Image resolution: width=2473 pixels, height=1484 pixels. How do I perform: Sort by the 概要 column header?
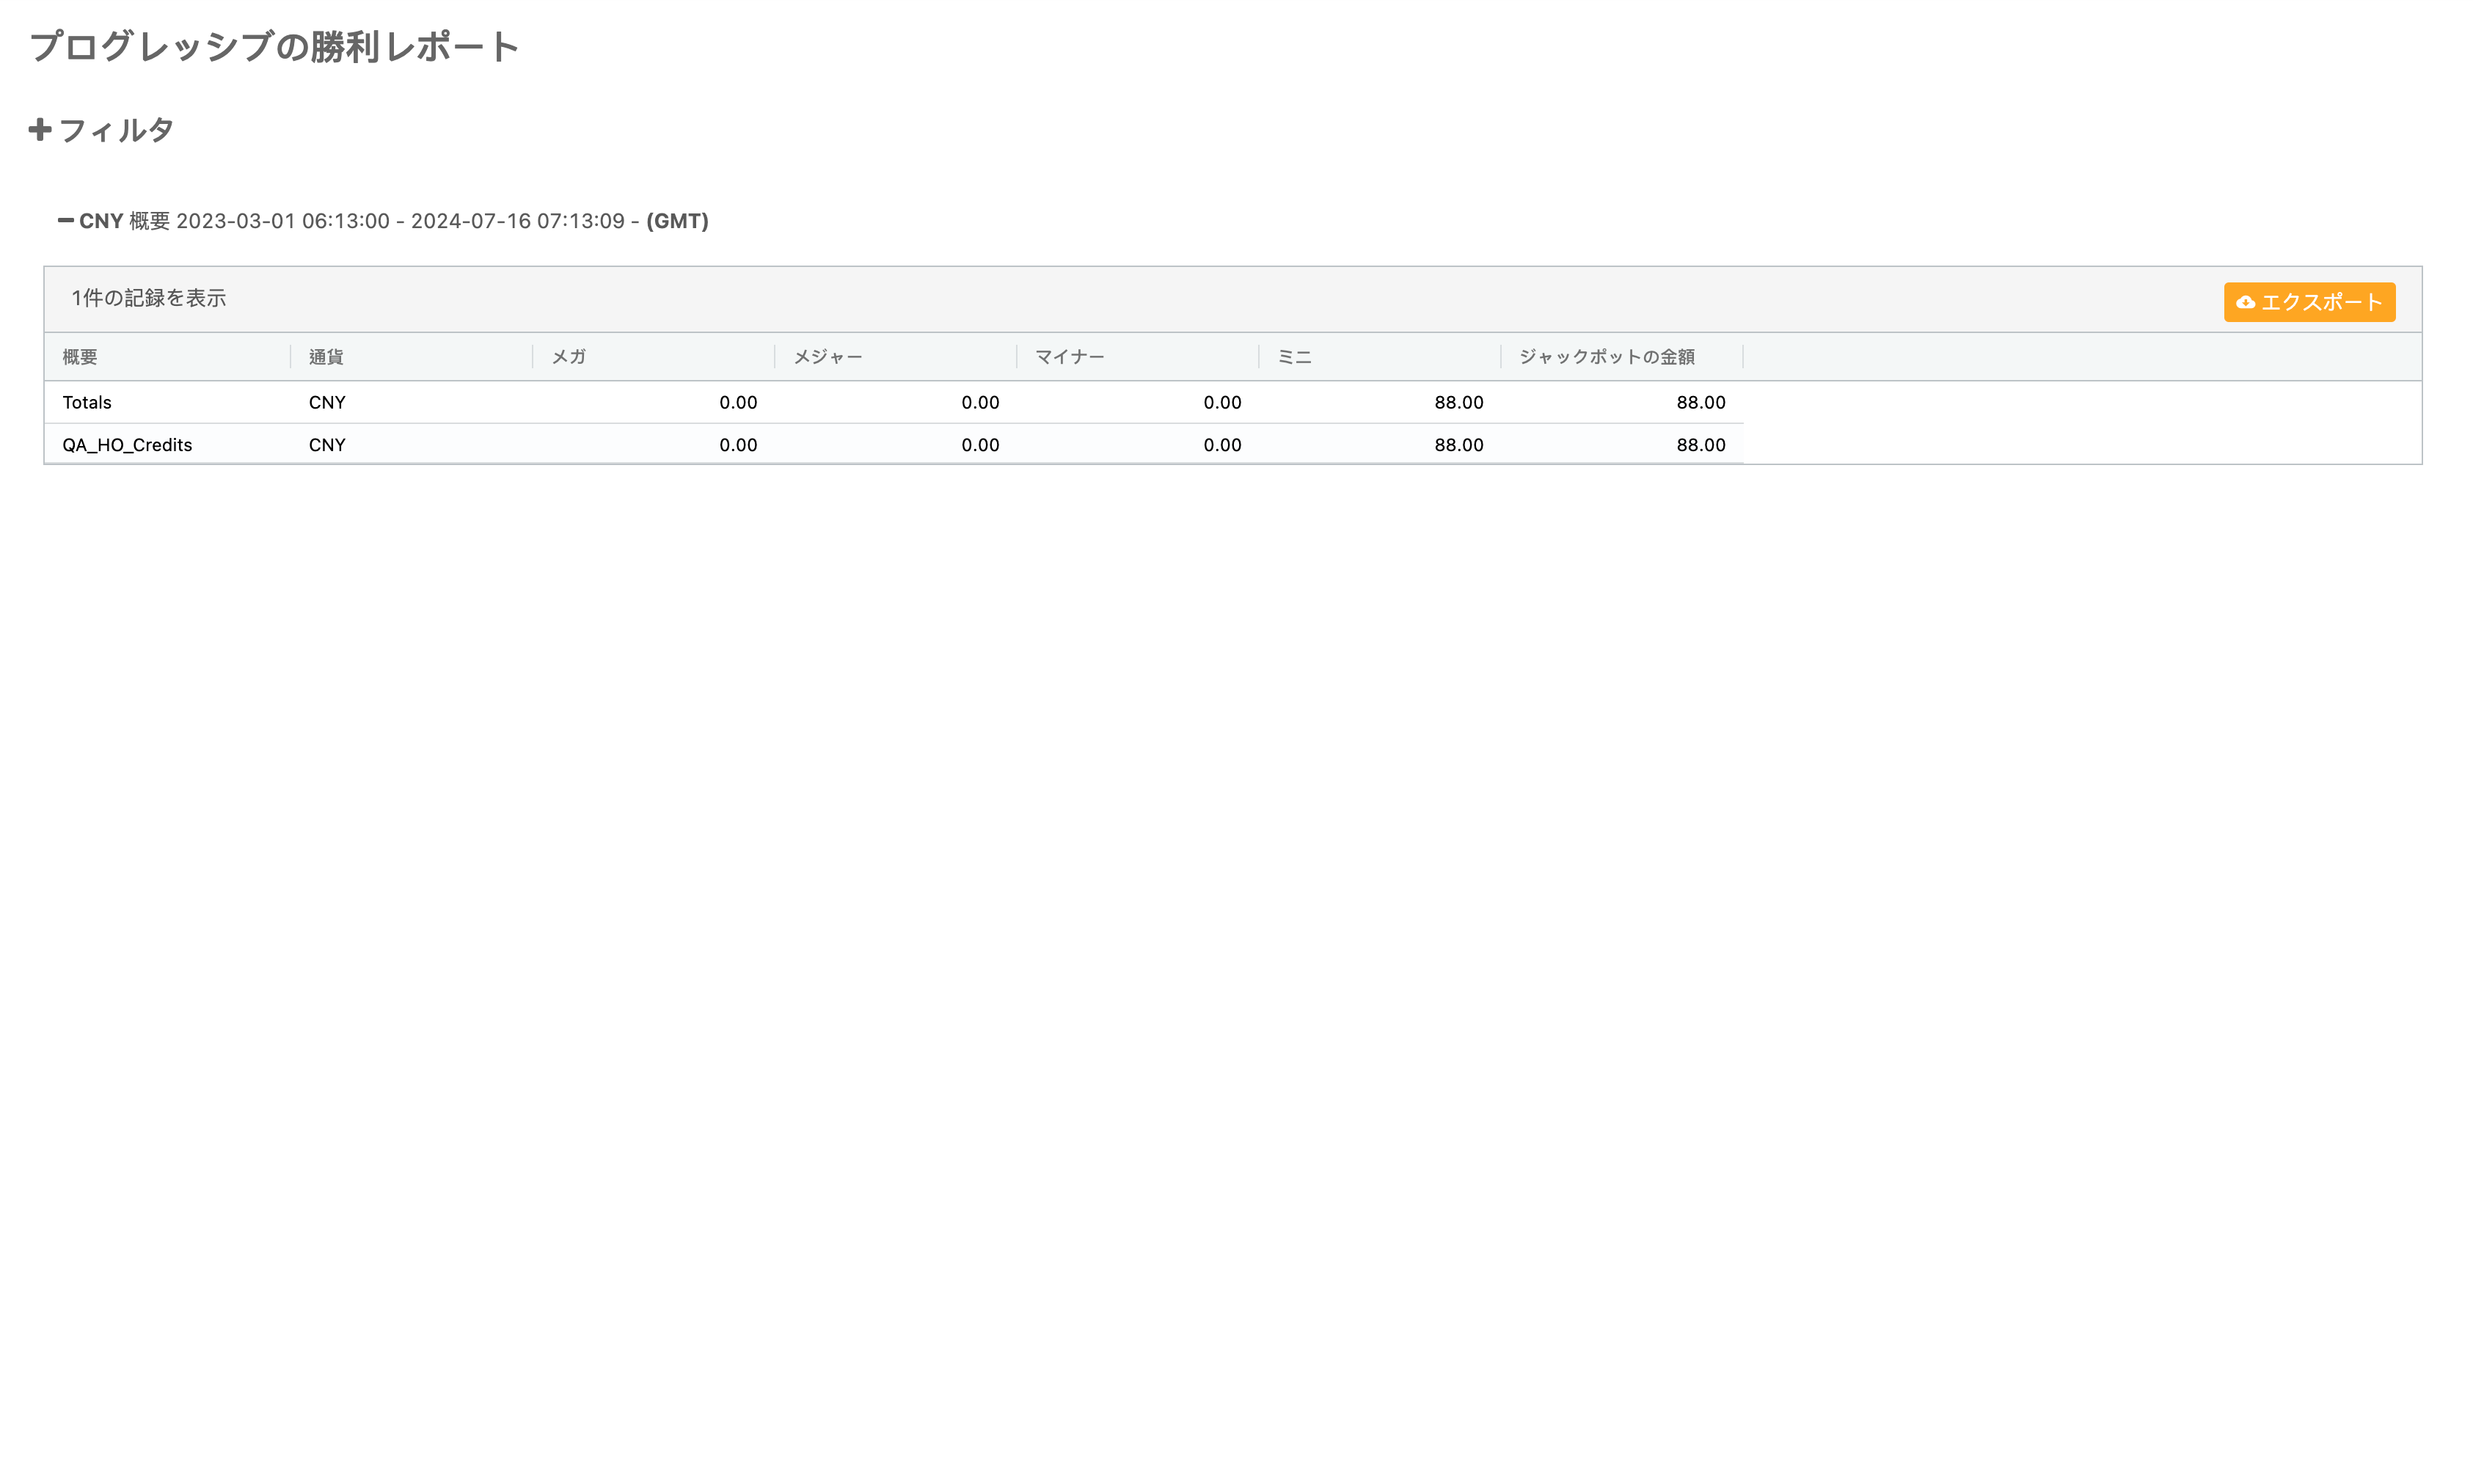click(80, 357)
